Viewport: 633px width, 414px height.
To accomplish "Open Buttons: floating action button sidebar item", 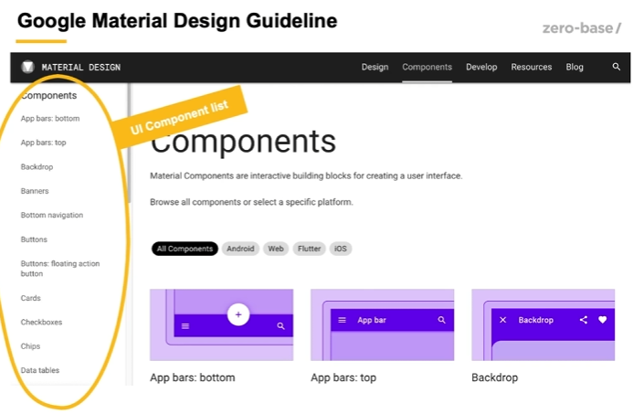I will 60,269.
